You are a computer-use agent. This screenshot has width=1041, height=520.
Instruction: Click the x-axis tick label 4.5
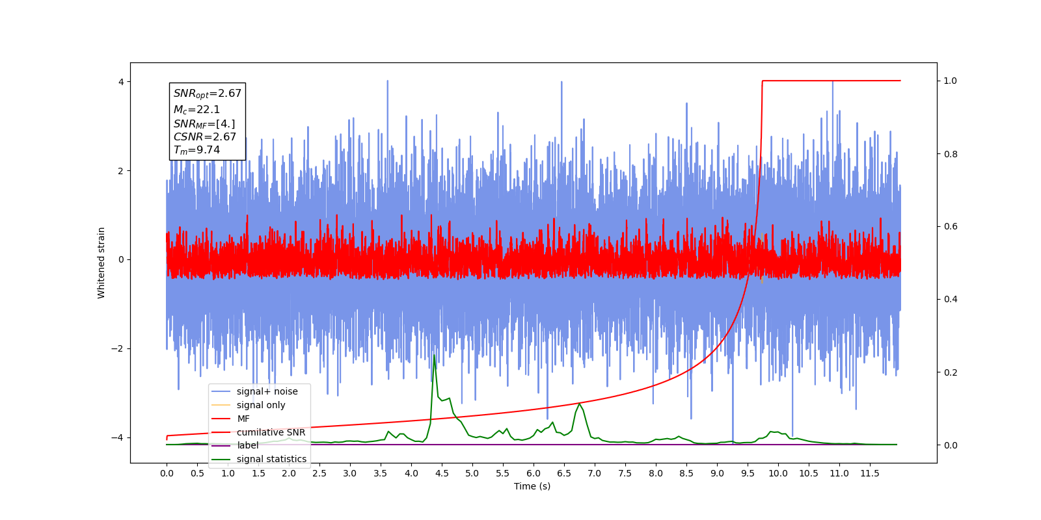(x=442, y=473)
